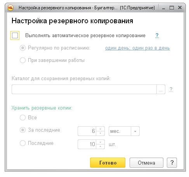189x177 pixels.
Task: Click the backup catalog path field
Action: pyautogui.click(x=84, y=89)
